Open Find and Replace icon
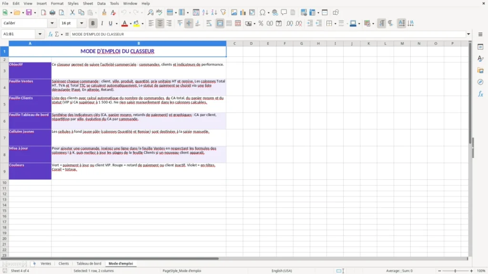 click(x=150, y=12)
